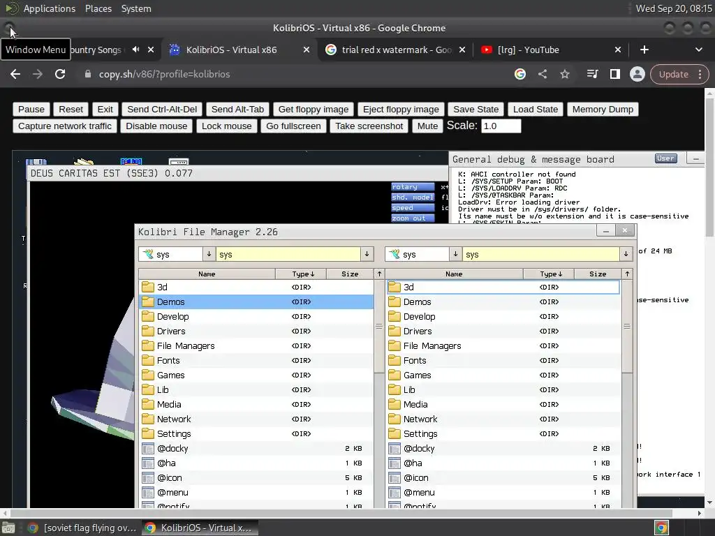Click the right panel scrollbar handle
The height and width of the screenshot is (536, 715).
(x=627, y=327)
